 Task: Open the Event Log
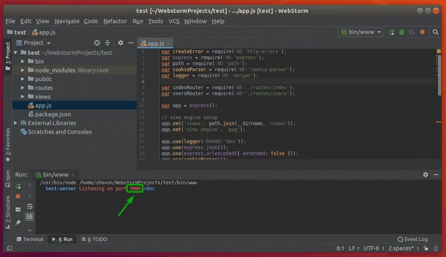coord(413,239)
